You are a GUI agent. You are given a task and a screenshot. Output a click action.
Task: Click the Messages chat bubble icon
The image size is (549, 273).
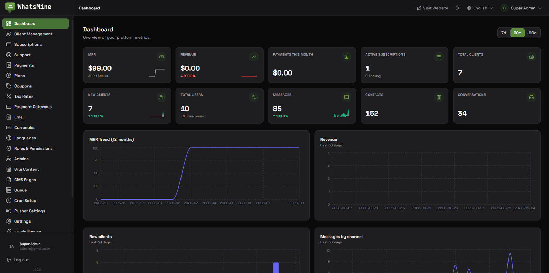347,97
